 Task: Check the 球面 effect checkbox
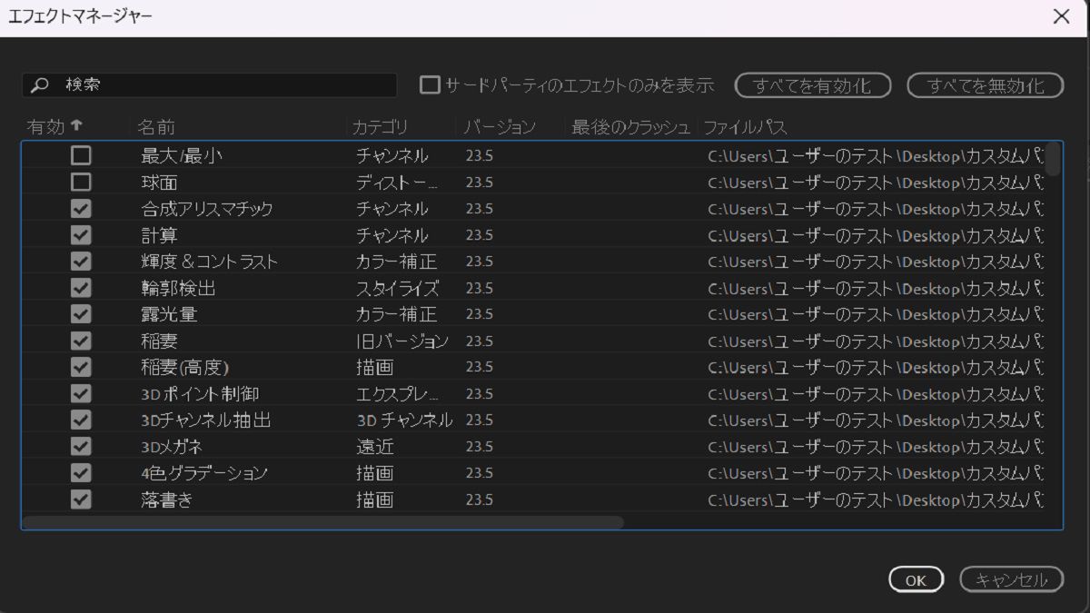(x=84, y=182)
